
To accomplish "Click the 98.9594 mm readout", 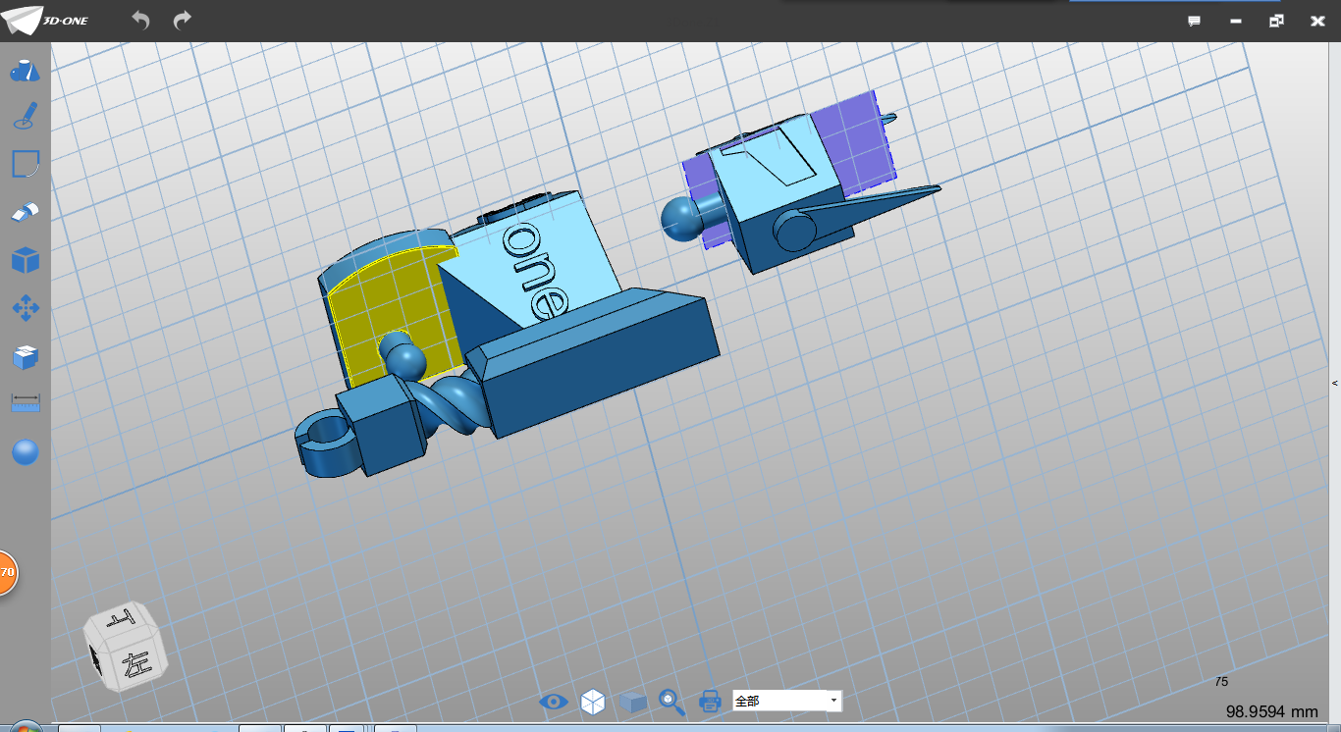I will (x=1271, y=711).
